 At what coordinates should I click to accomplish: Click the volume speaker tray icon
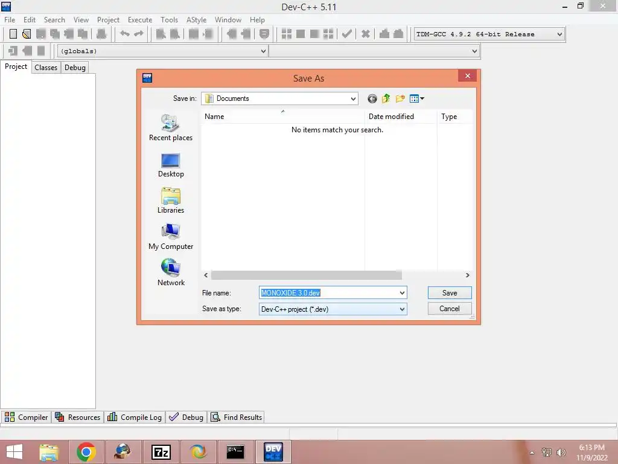point(561,452)
